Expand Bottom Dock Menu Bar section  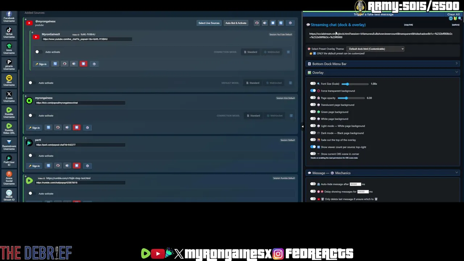pyautogui.click(x=383, y=64)
